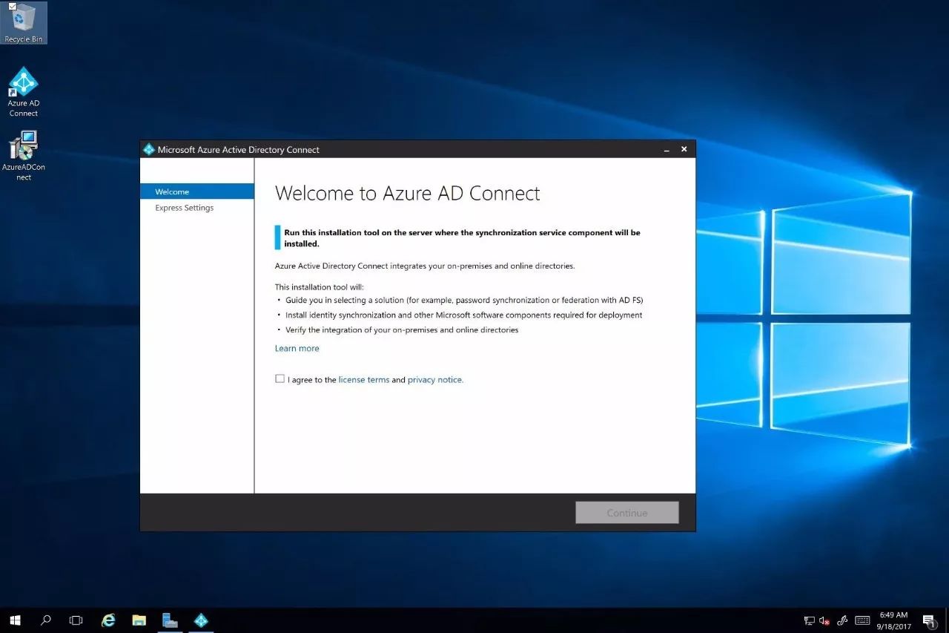Screen dimensions: 949x633
Task: Open the touch keyboard tray icon
Action: point(862,620)
